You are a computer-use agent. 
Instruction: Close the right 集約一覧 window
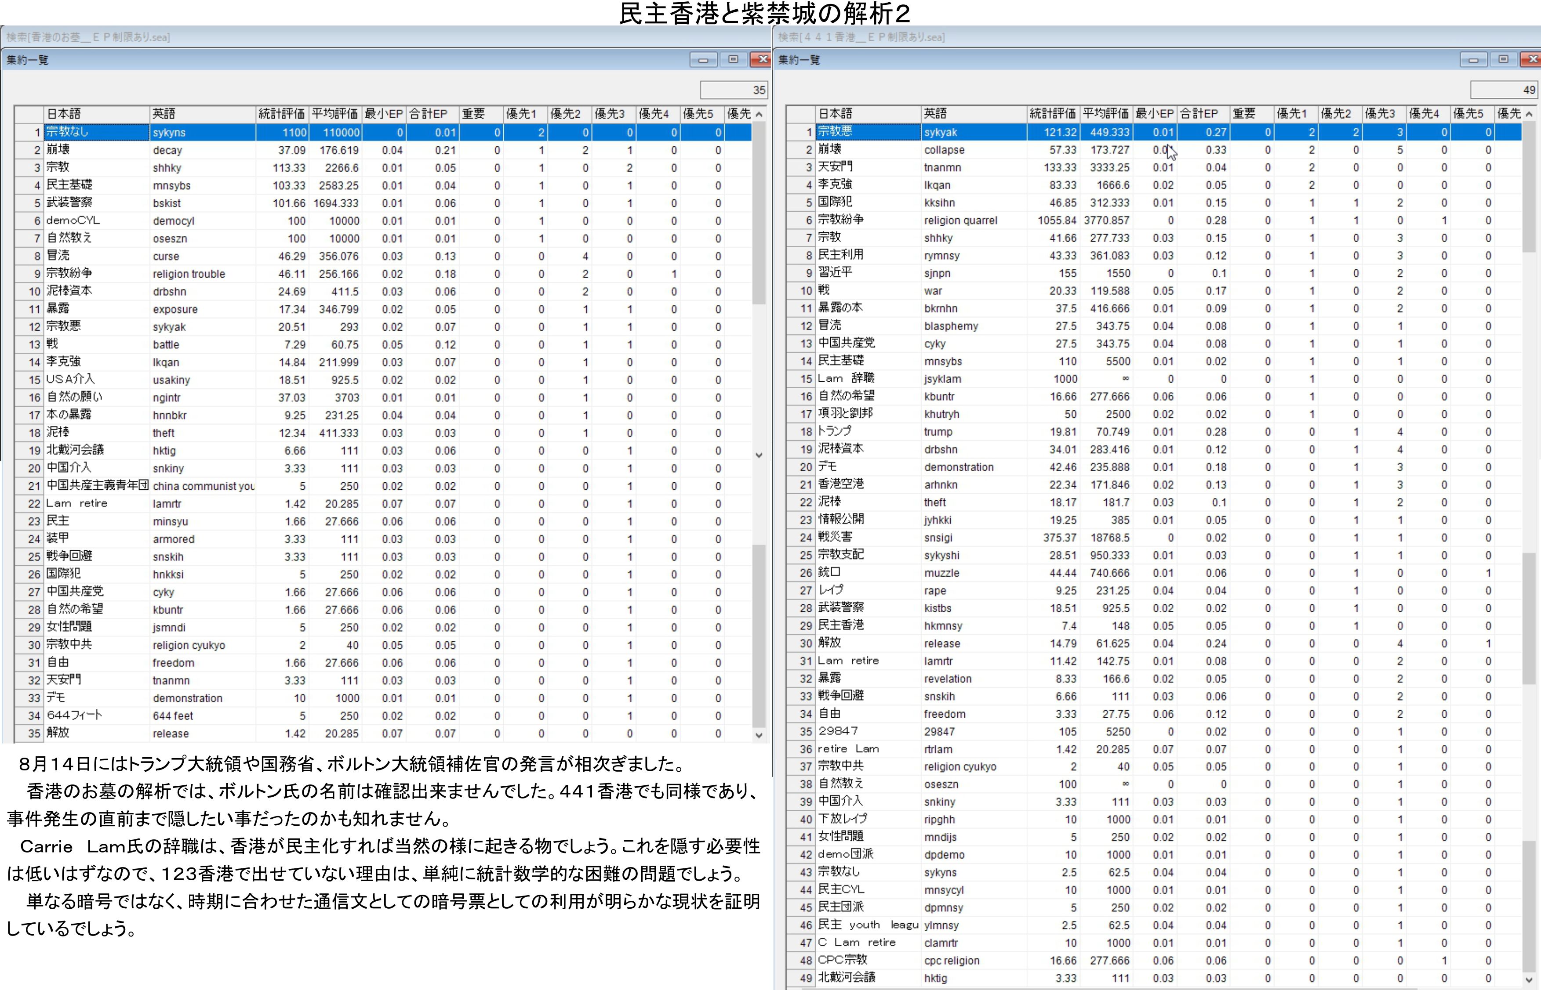(1532, 60)
